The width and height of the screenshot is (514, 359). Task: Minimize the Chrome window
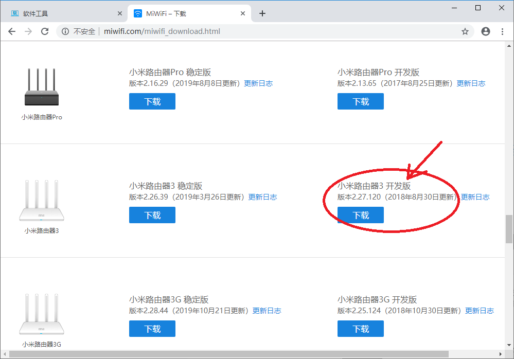(454, 8)
